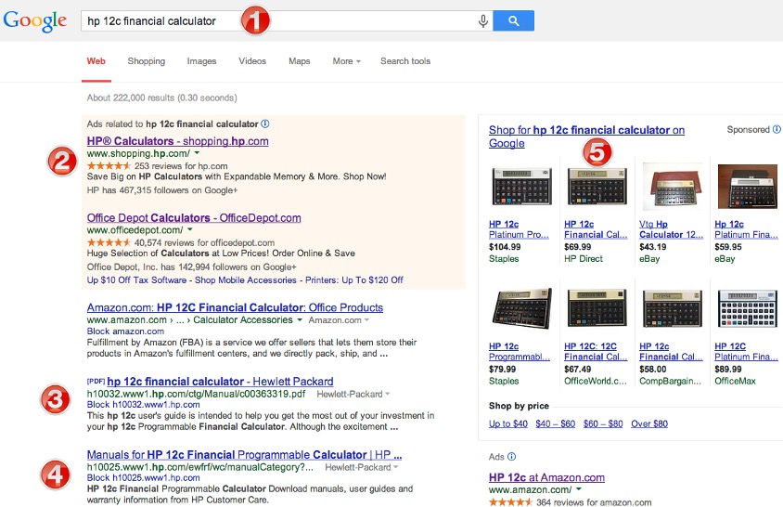
Task: Click $104.99 Staples calculator thumbnail
Action: pyautogui.click(x=521, y=187)
